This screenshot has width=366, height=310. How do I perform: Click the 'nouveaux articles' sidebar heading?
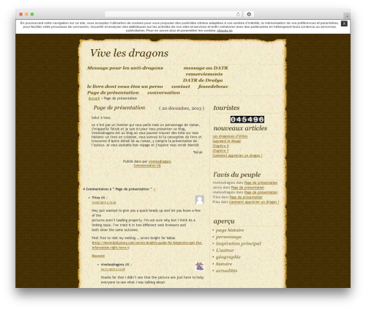tap(240, 128)
